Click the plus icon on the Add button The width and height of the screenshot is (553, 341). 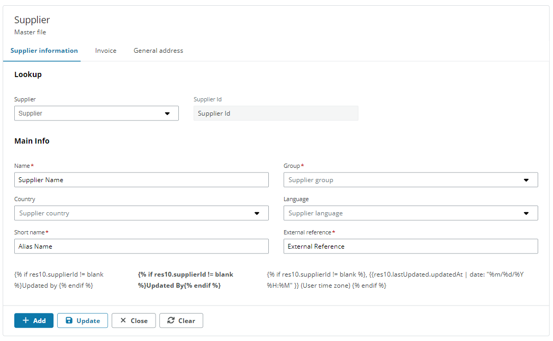26,320
